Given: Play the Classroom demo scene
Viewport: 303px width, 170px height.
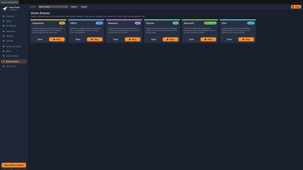Looking at the screenshot, I should click(57, 39).
